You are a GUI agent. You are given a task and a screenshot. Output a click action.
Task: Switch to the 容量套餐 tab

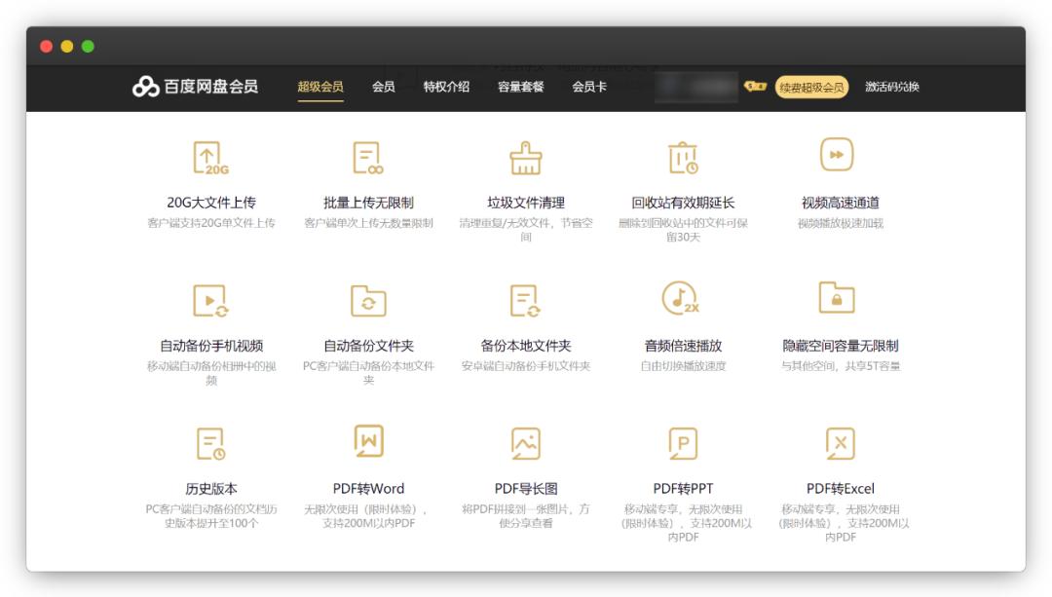[x=522, y=88]
